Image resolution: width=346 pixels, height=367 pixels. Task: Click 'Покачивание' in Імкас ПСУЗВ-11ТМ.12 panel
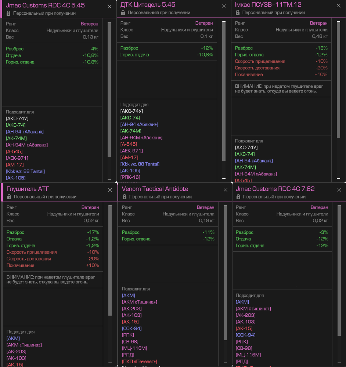pyautogui.click(x=249, y=75)
